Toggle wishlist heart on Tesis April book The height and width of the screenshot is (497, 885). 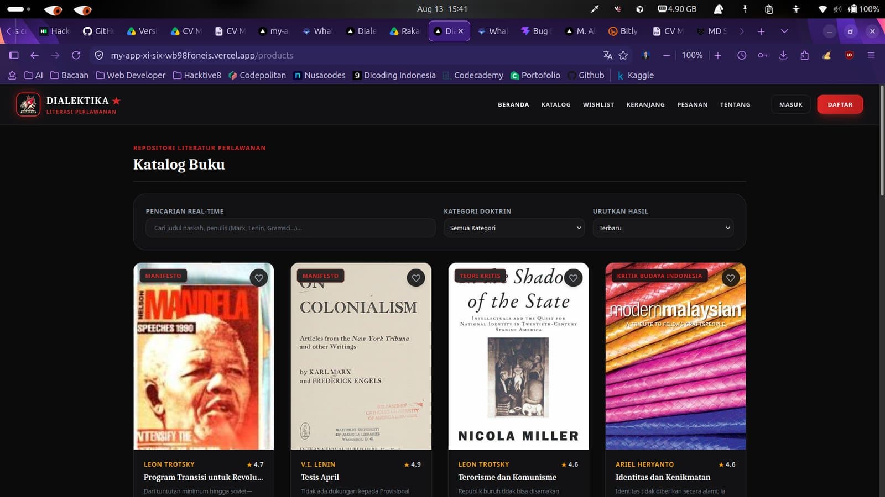tap(416, 278)
